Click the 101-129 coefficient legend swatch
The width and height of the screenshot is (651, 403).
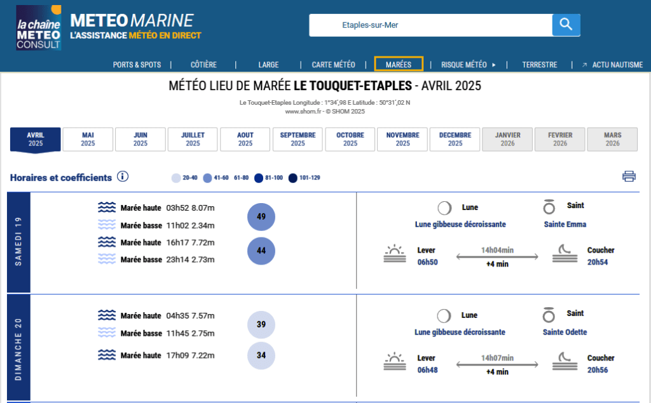click(293, 178)
